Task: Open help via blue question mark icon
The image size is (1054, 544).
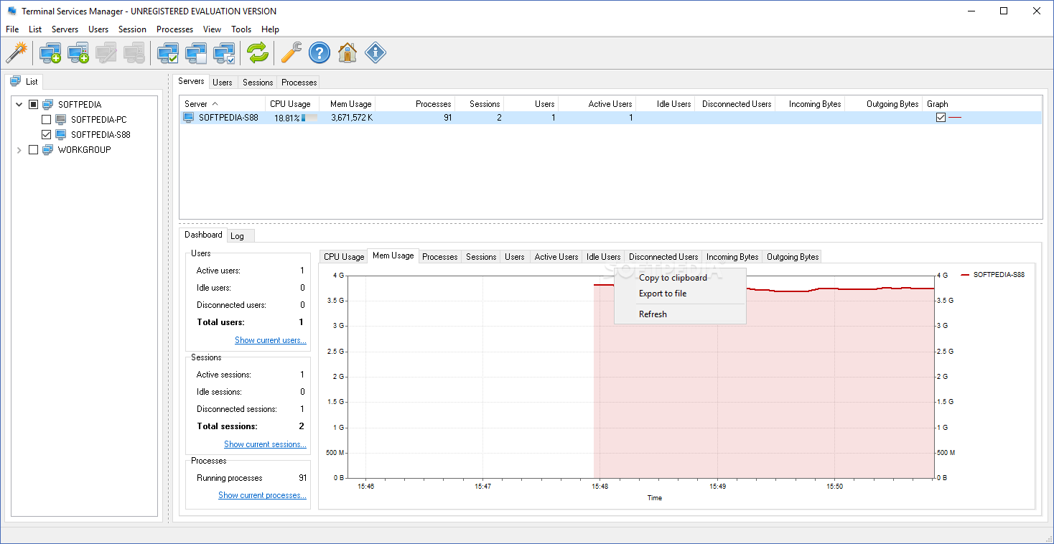Action: 320,52
